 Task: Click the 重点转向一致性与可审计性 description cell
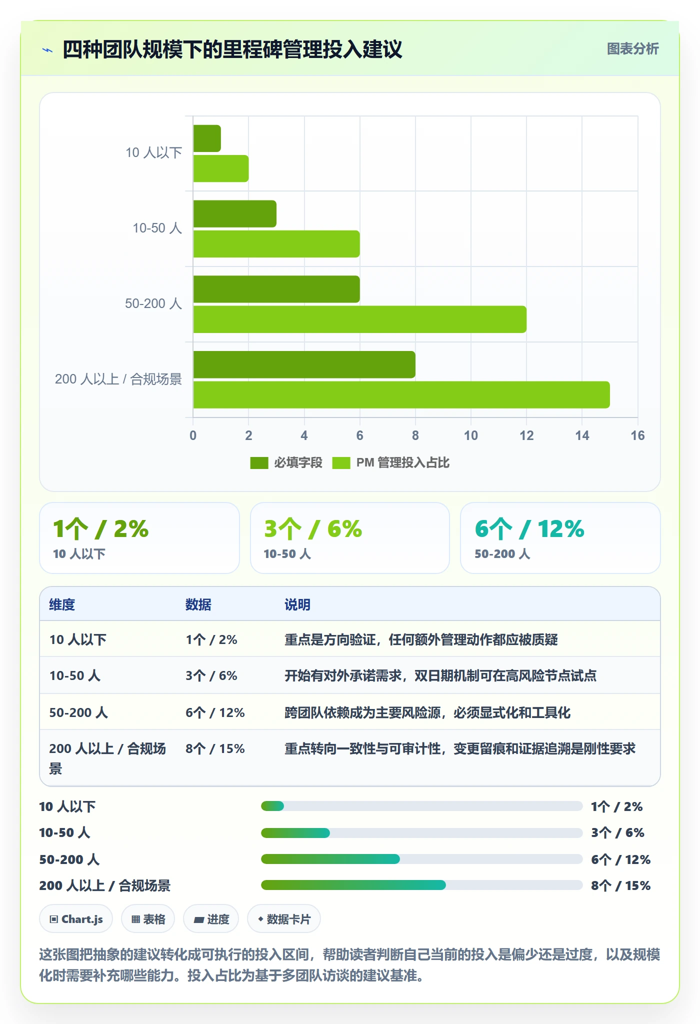click(460, 748)
